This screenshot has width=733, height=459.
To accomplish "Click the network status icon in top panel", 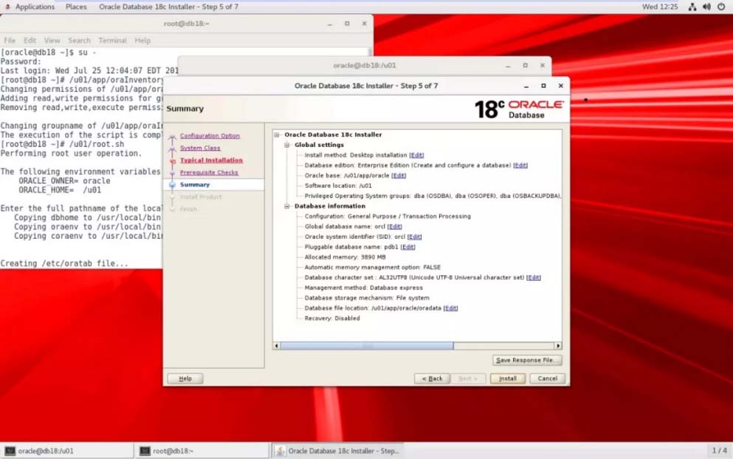I will point(692,7).
